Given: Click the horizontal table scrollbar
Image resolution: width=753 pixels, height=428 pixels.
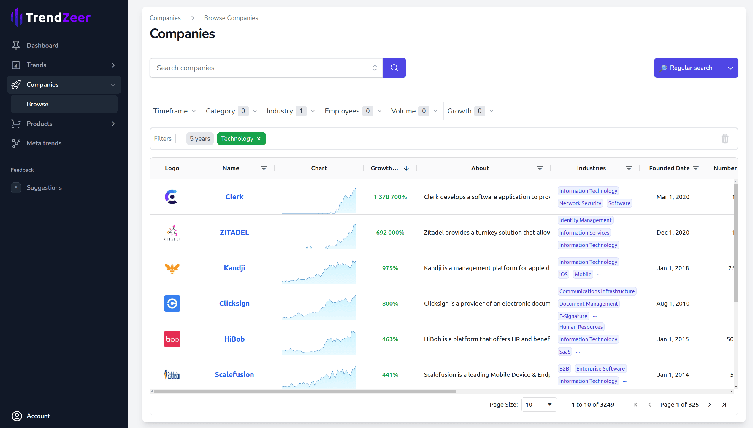Looking at the screenshot, I should pyautogui.click(x=305, y=391).
